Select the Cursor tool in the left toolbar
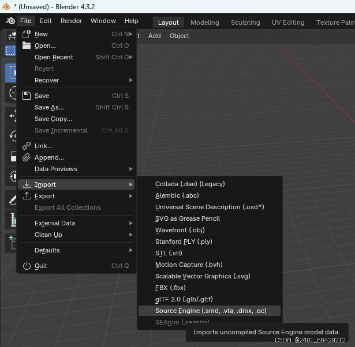 tap(12, 93)
